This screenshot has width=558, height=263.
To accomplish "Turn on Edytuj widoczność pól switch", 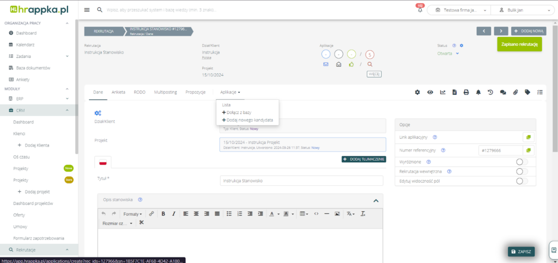I will [521, 181].
